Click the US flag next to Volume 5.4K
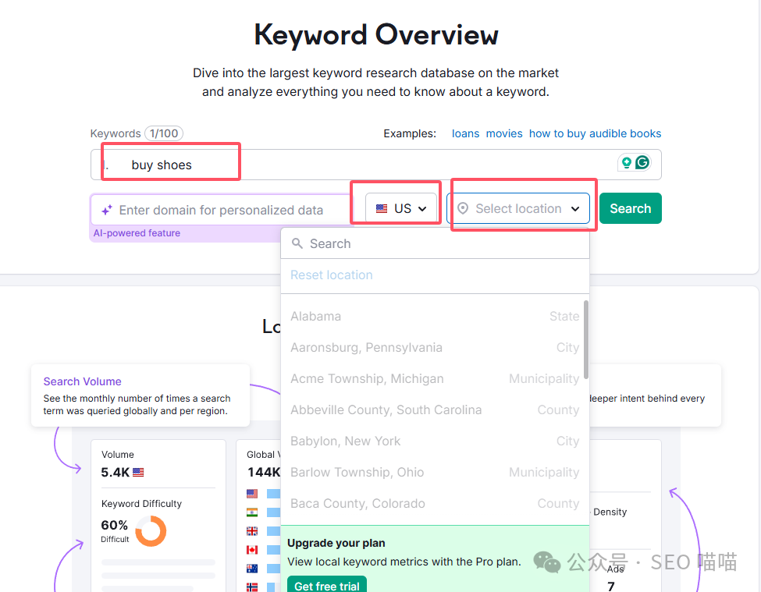 [138, 472]
